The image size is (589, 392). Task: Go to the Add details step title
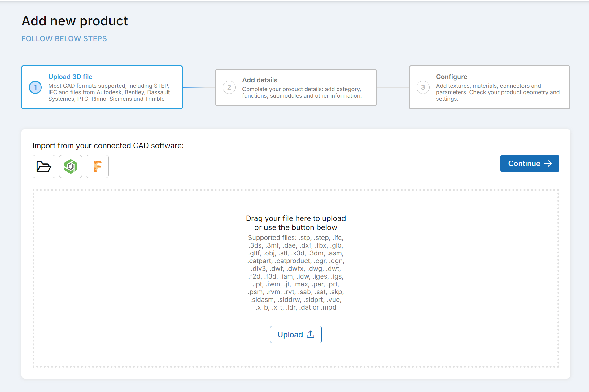260,80
